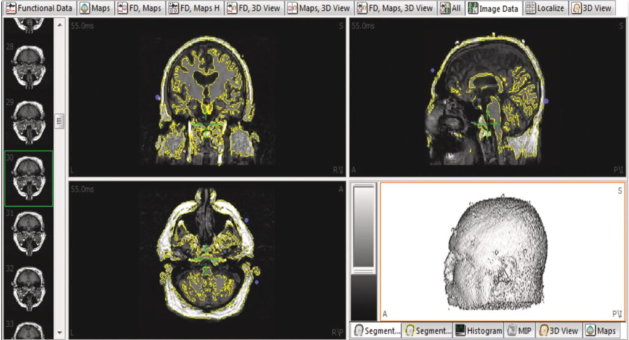Select the Image Data tab
Screen dimensions: 629x340
pos(494,8)
